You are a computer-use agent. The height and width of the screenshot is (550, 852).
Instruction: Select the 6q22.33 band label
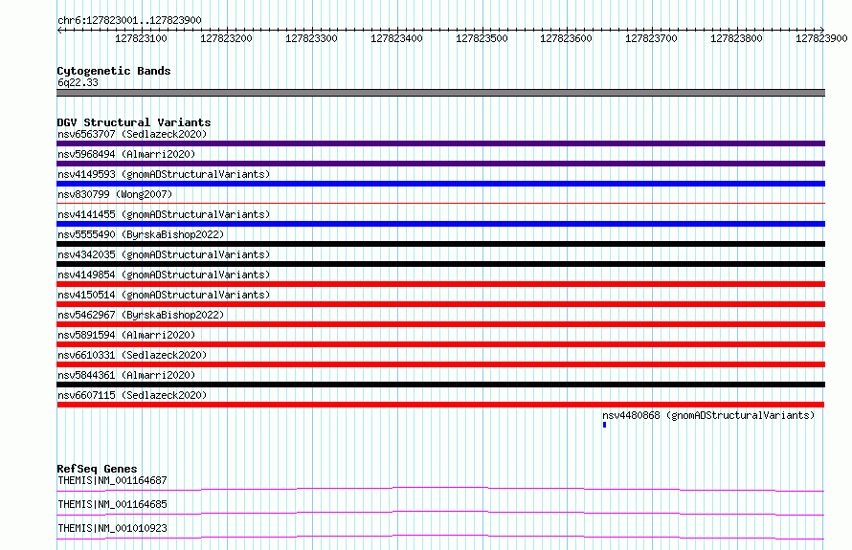coord(78,82)
